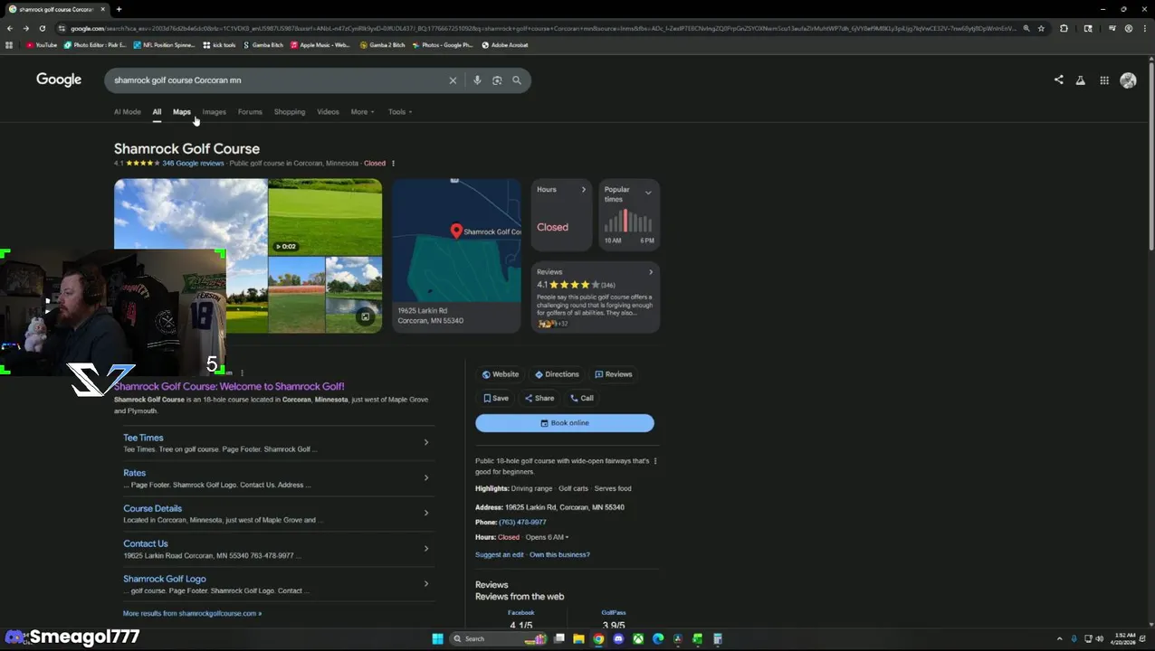Open the Google account profile avatar

[x=1128, y=80]
